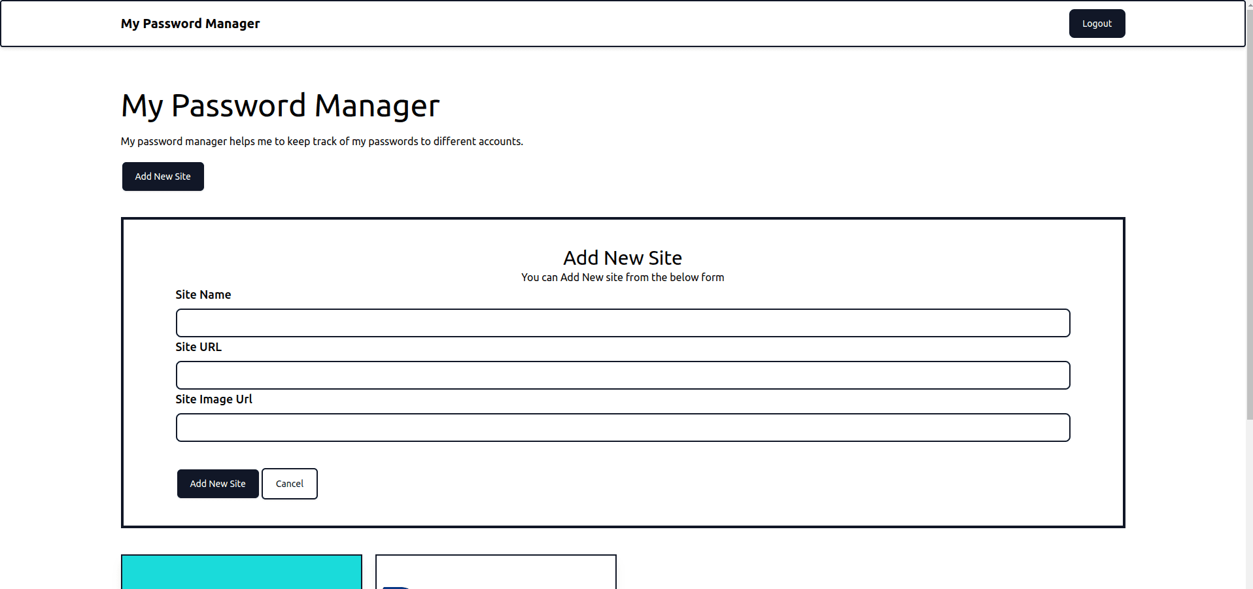The image size is (1253, 589).
Task: Focus the Site Name input field
Action: [622, 323]
